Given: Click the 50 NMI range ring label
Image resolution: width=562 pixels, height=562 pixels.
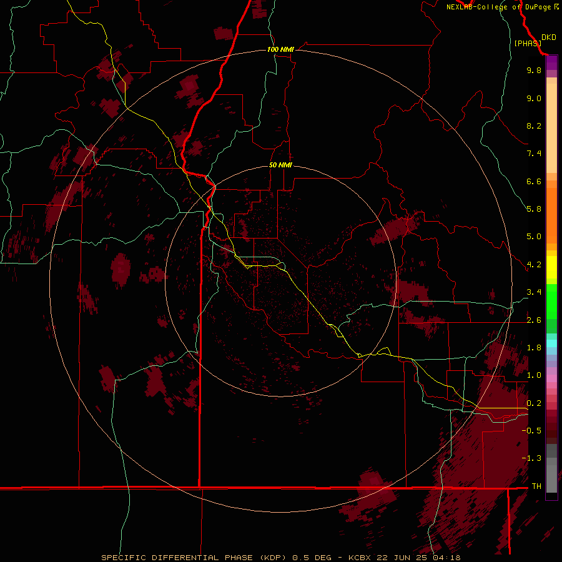Looking at the screenshot, I should click(280, 165).
